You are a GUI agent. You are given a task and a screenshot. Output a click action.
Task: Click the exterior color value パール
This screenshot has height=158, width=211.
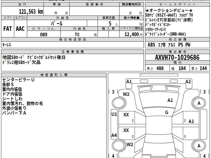57,23
